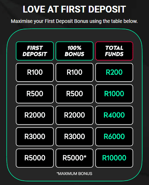This screenshot has height=185, width=149.
Task: Click the TOTAL FUNDS header cell
Action: pos(114,51)
